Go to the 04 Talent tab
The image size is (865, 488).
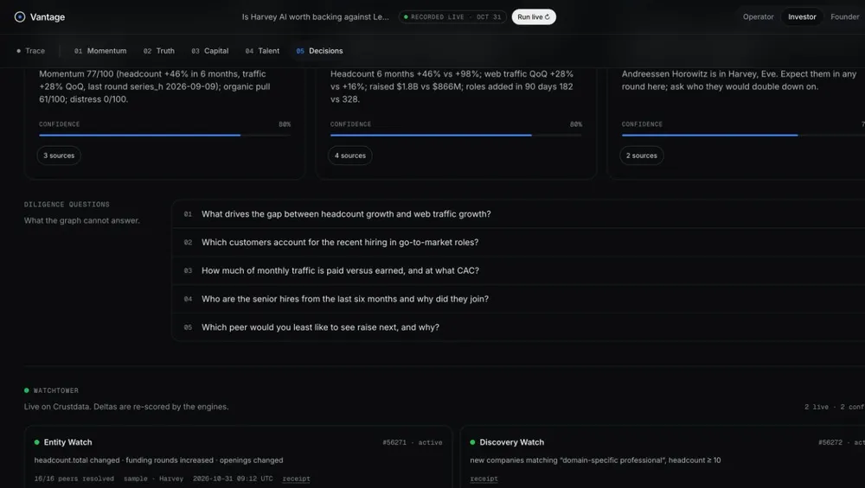262,51
